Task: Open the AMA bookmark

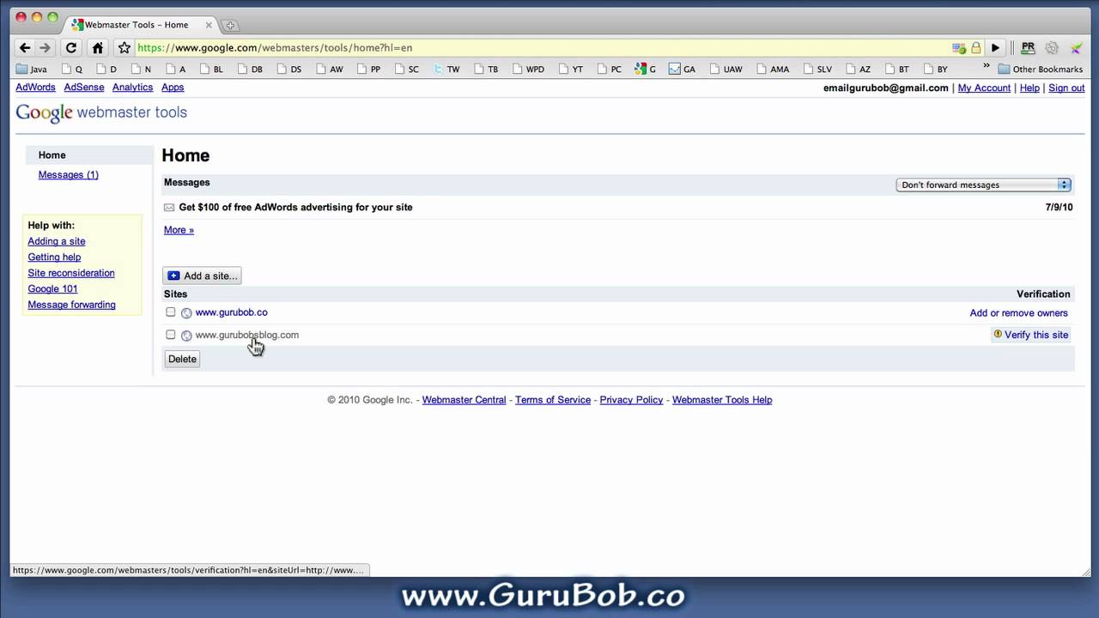Action: coord(772,69)
